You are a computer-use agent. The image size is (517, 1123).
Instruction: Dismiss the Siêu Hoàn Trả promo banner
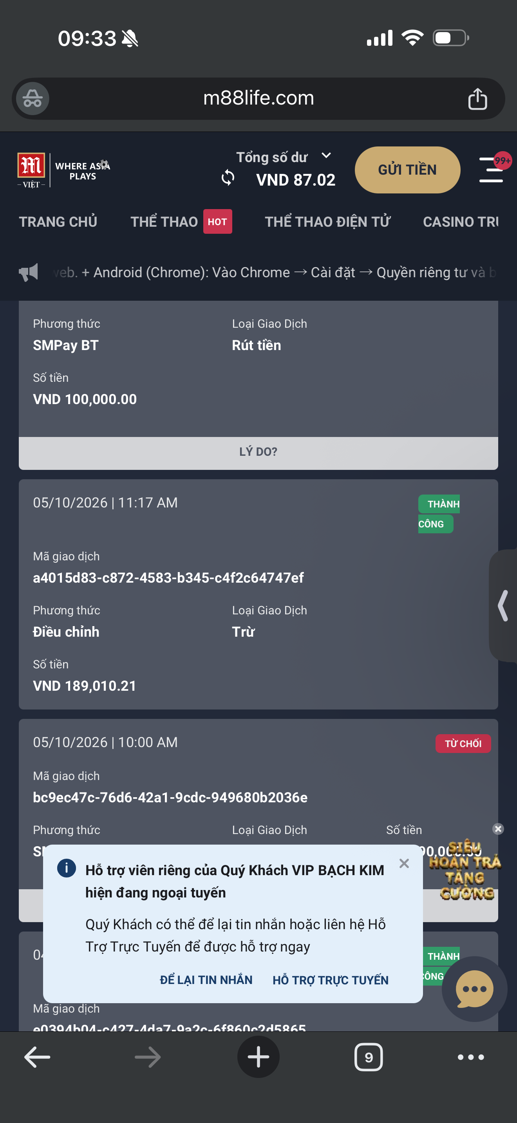pos(498,829)
